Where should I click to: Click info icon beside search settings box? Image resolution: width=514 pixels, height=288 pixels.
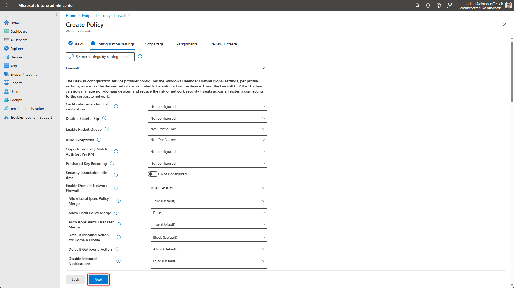[140, 57]
